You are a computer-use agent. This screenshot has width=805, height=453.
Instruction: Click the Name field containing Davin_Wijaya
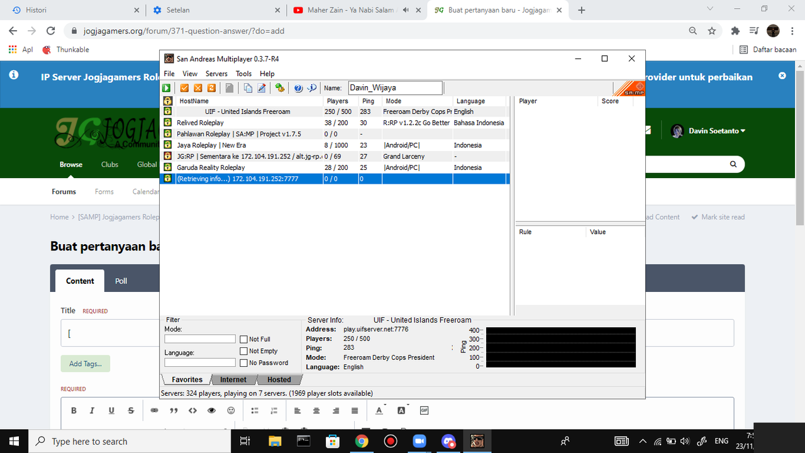(x=395, y=88)
